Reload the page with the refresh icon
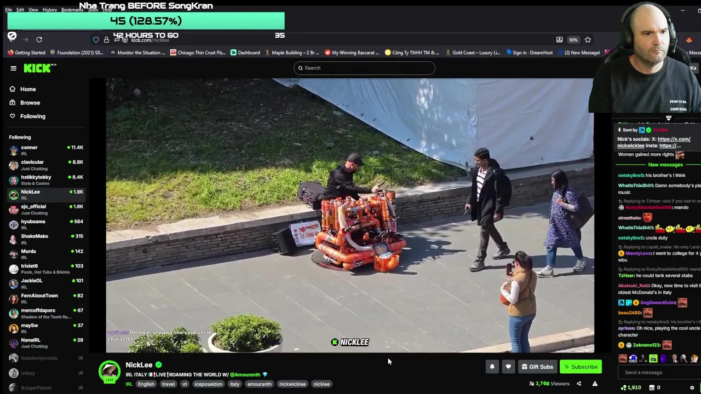 pyautogui.click(x=39, y=39)
